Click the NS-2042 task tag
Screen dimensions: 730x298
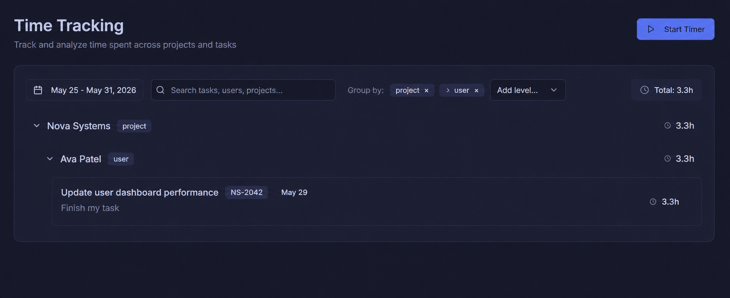coord(246,192)
